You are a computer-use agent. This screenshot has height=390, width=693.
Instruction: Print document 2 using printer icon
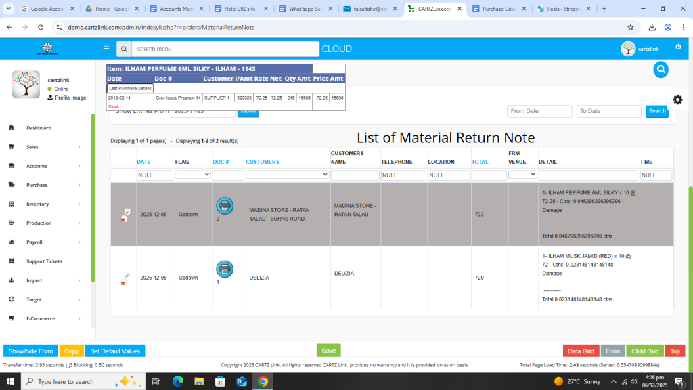224,206
